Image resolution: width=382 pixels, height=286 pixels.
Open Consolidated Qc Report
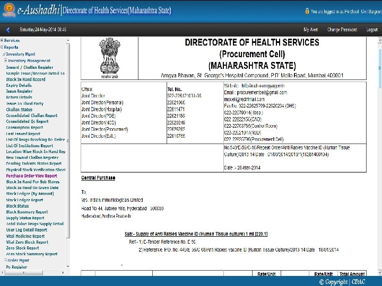point(27,121)
